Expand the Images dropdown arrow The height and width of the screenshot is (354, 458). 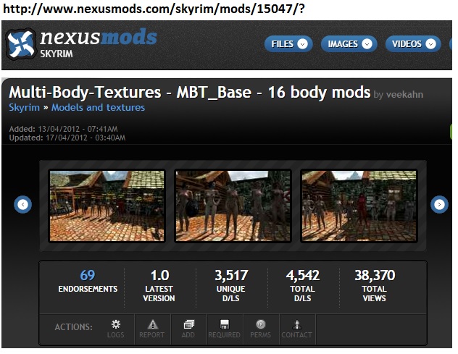367,44
